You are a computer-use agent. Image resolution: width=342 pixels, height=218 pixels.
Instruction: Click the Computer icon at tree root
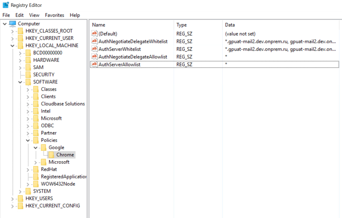(13, 24)
